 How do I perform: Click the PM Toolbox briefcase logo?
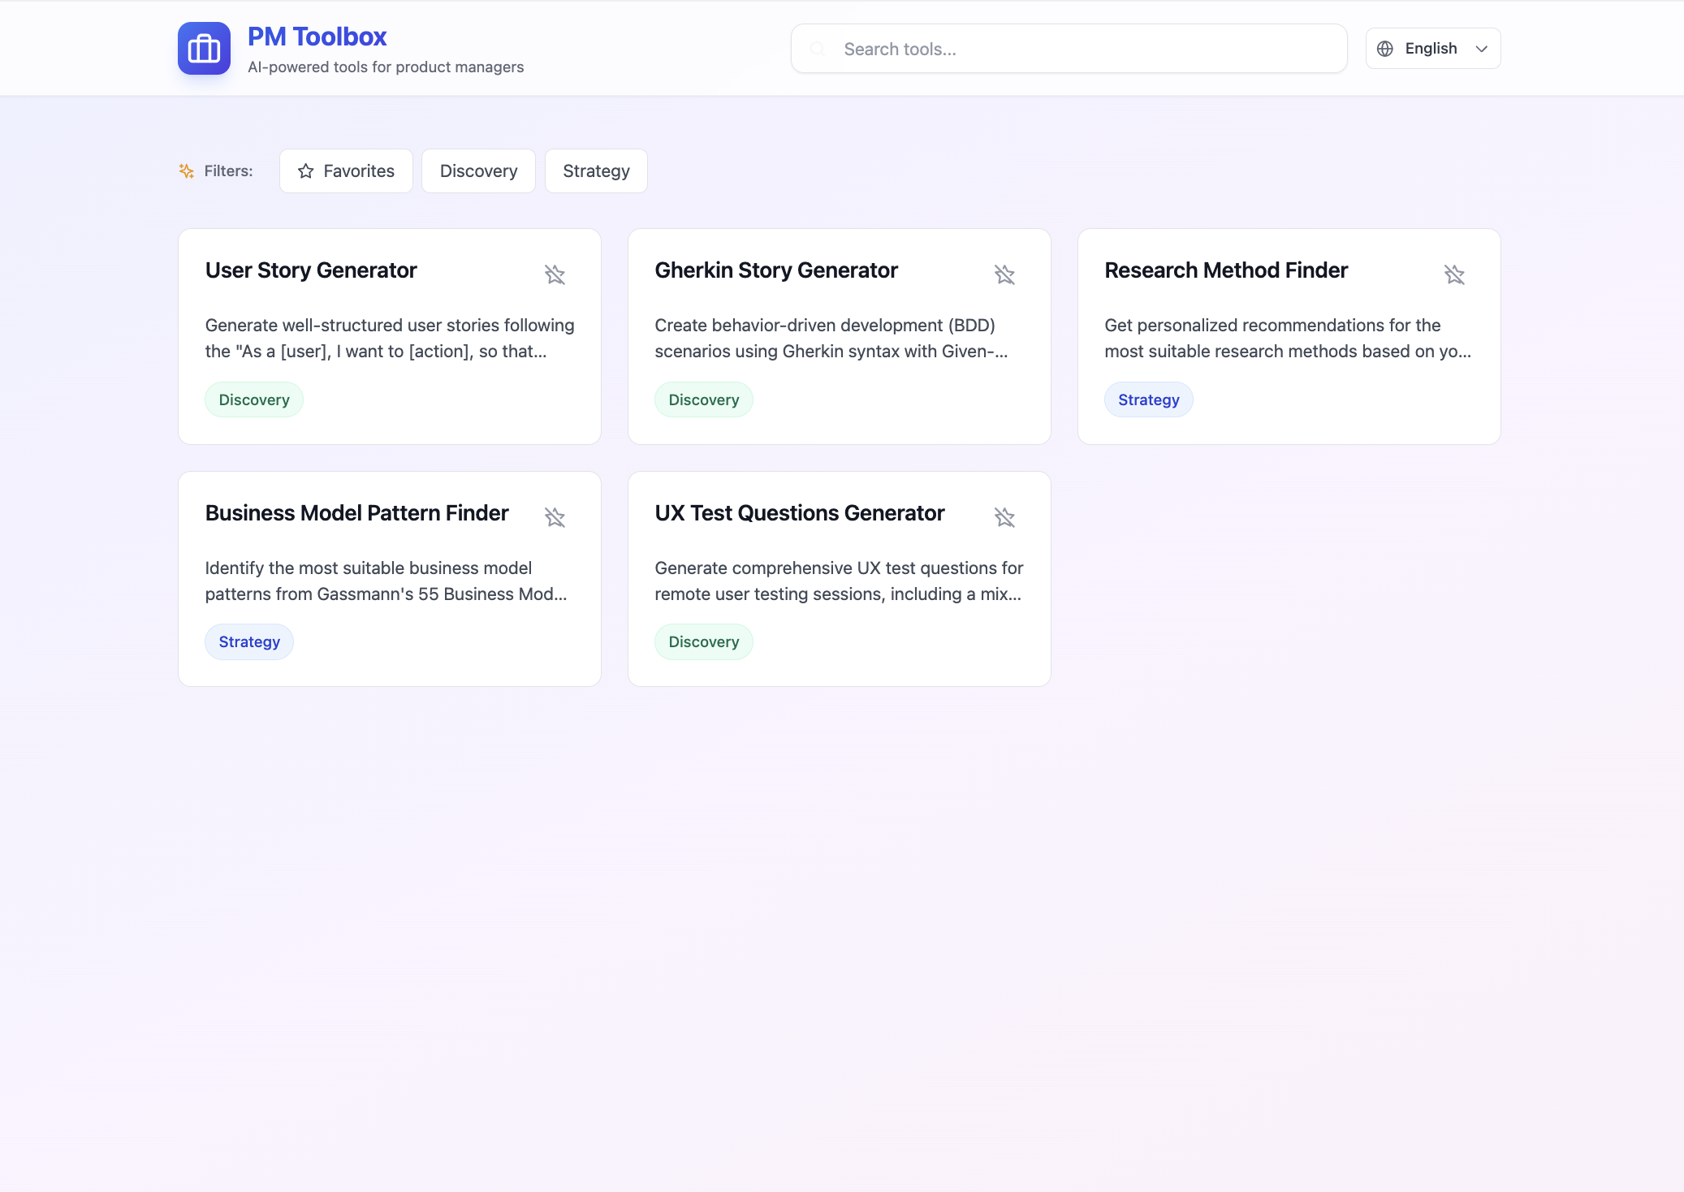click(x=204, y=49)
